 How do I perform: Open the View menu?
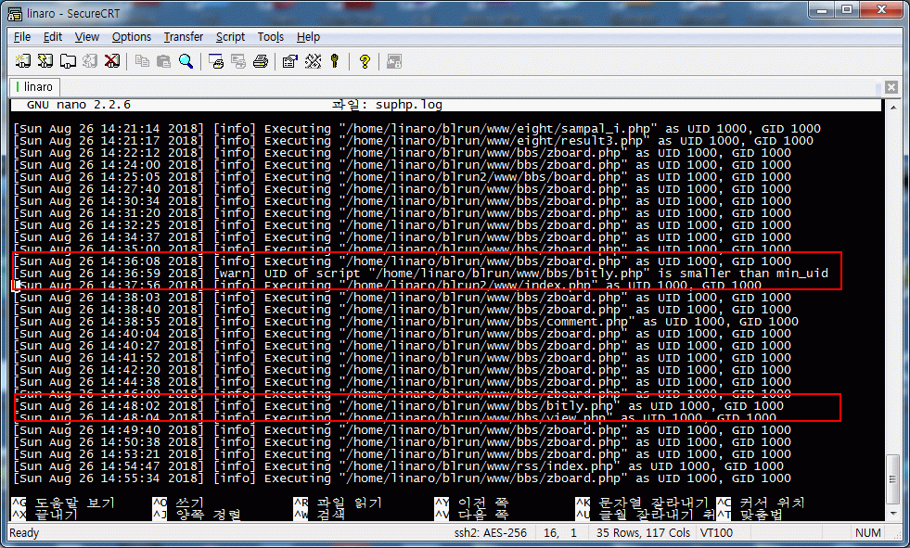coord(87,37)
